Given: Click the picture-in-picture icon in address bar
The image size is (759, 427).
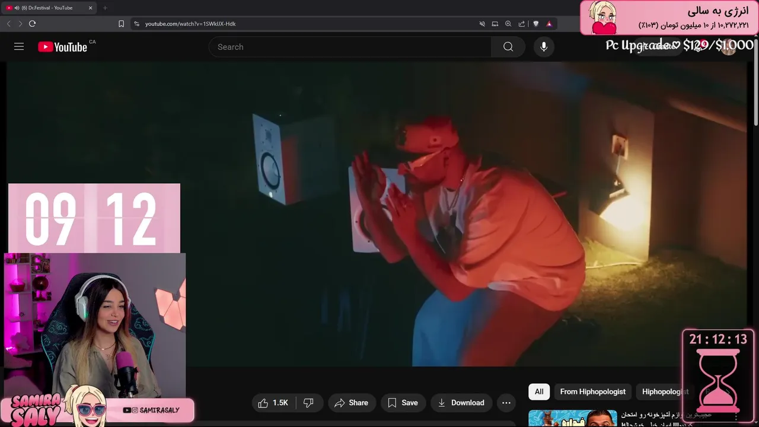Looking at the screenshot, I should [495, 24].
